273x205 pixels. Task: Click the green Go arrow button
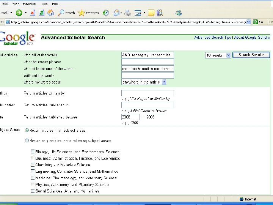point(255,22)
